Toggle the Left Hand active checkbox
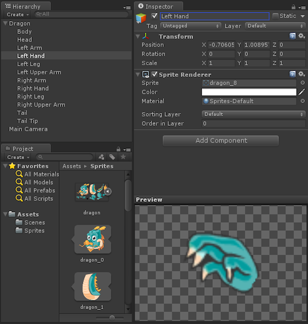Screen dimensions: 308x324 pos(155,16)
